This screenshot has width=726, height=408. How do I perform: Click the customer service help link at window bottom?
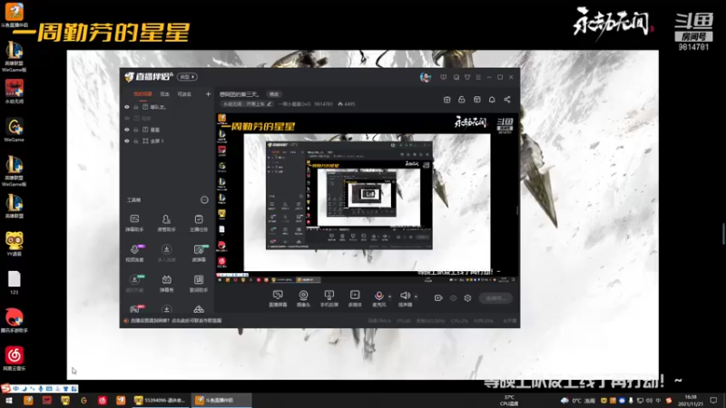coord(176,321)
